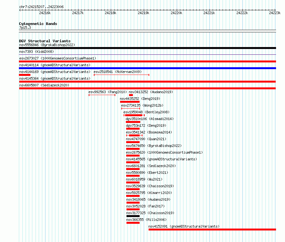Select the blue nsv4140114 variant bar
Image resolution: width=285 pixels, height=242 pixels.
pos(147,68)
